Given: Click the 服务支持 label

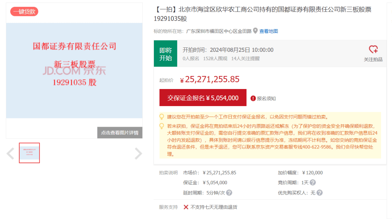Looking at the screenshot, I should click(x=168, y=207).
